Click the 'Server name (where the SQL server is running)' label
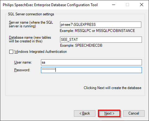The image size is (149, 121). point(31,24)
